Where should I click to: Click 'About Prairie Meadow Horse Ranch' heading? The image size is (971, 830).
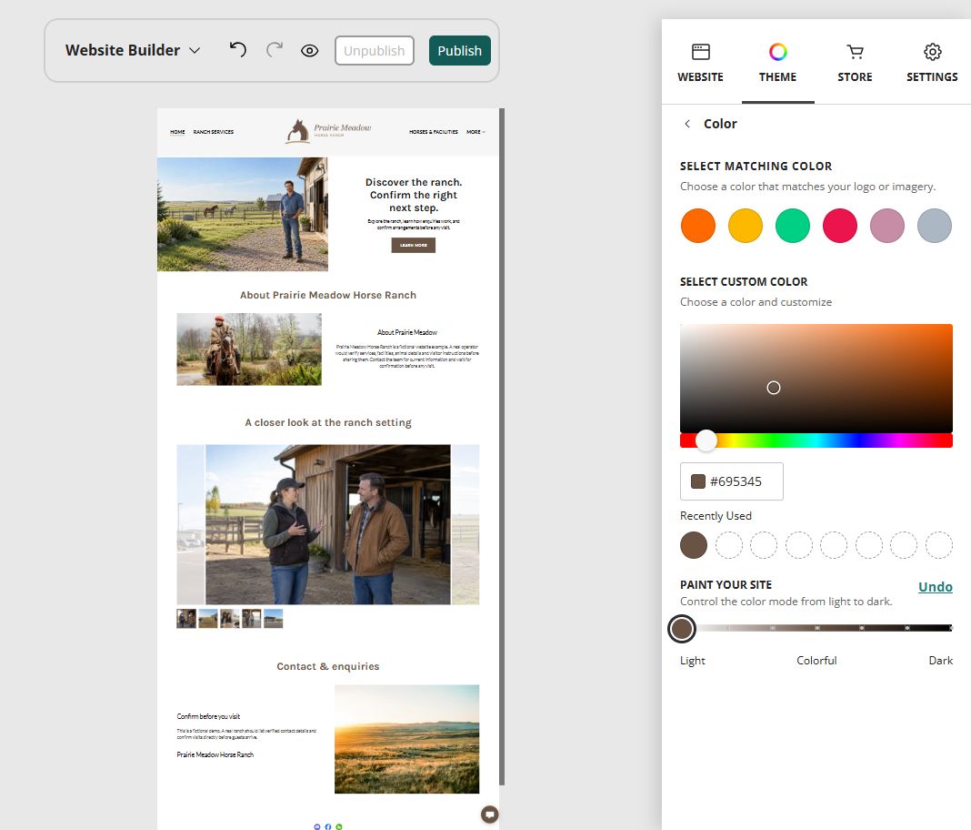328,295
